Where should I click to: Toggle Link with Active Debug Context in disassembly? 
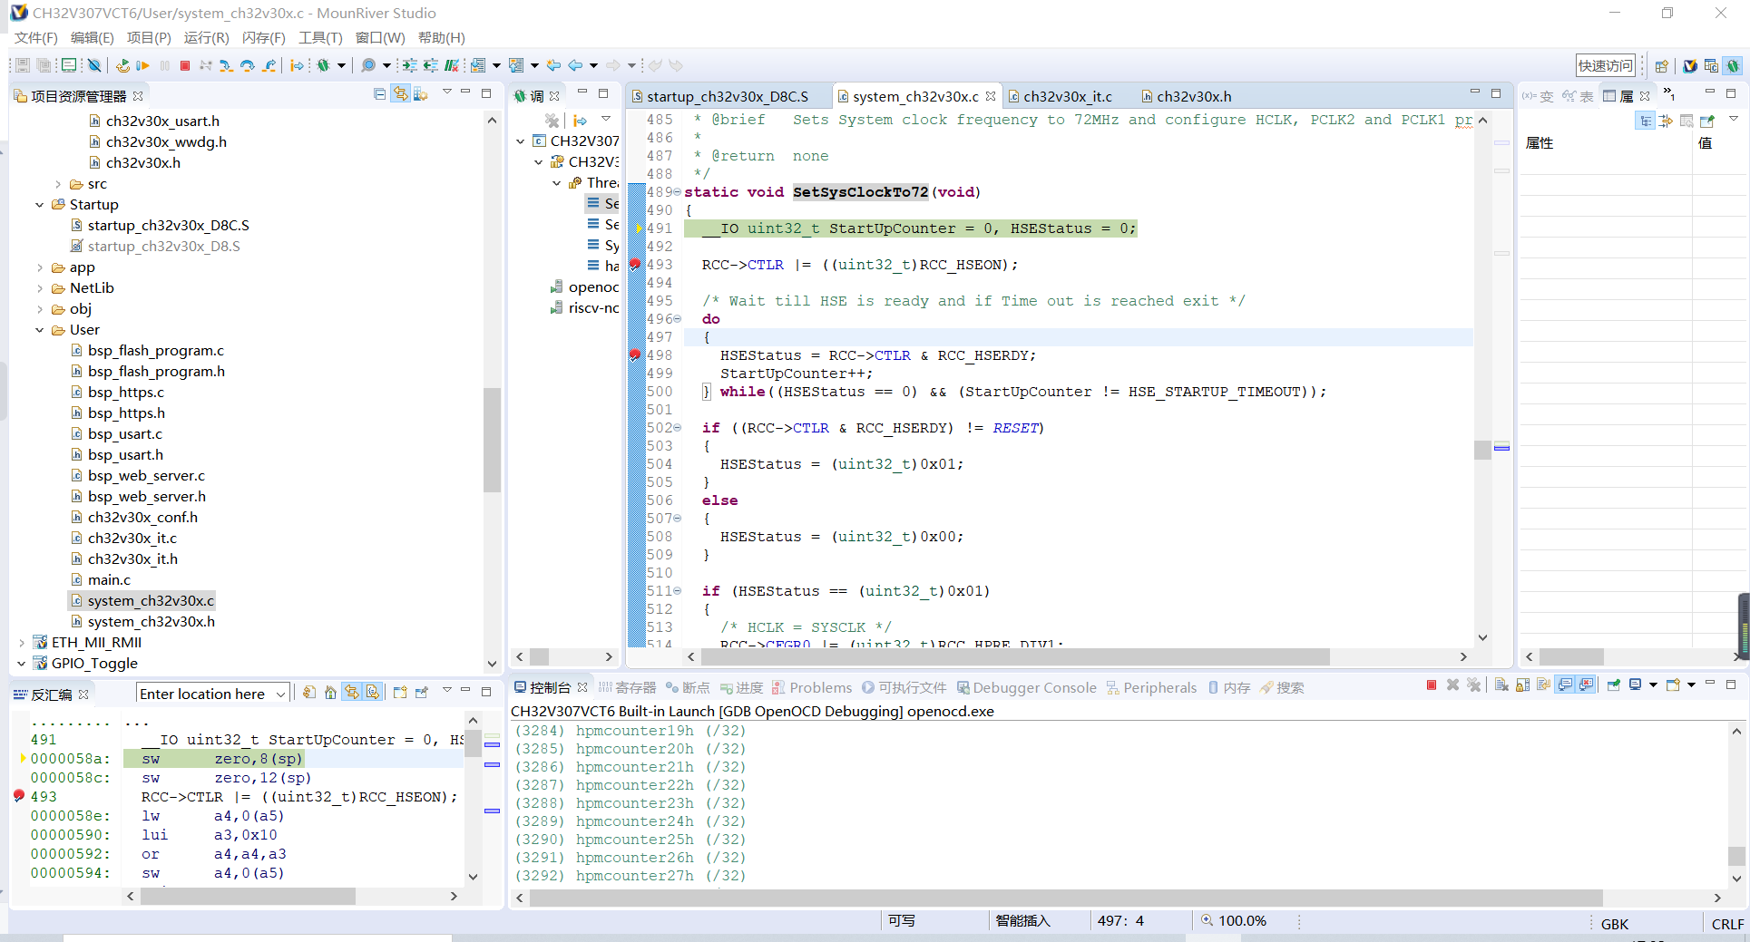coord(351,693)
